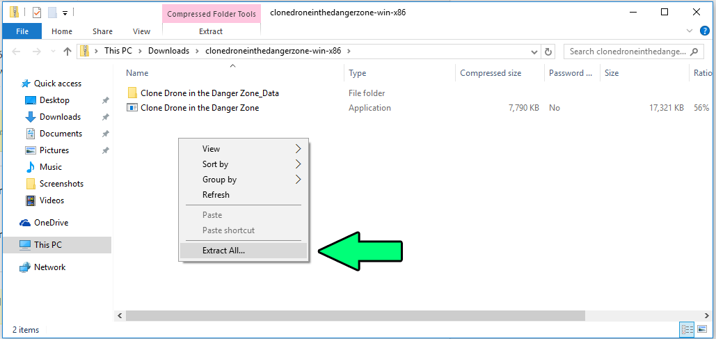Click the horizontal scrollbar thumb
716x339 pixels.
[x=356, y=316]
